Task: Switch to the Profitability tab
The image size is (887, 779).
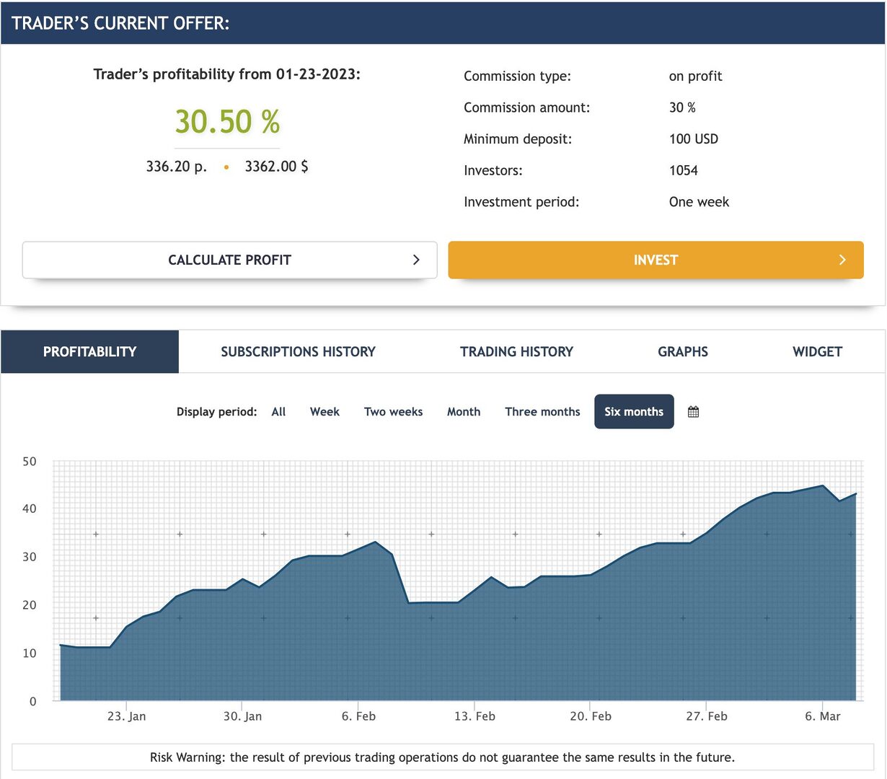Action: point(90,352)
